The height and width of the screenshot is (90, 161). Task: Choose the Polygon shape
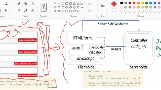click(74, 4)
